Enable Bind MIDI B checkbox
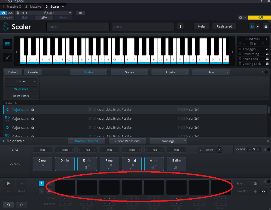The image size is (271, 210). click(x=251, y=44)
